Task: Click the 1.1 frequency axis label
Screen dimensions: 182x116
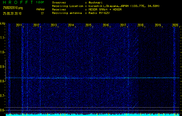Action: coord(2,38)
